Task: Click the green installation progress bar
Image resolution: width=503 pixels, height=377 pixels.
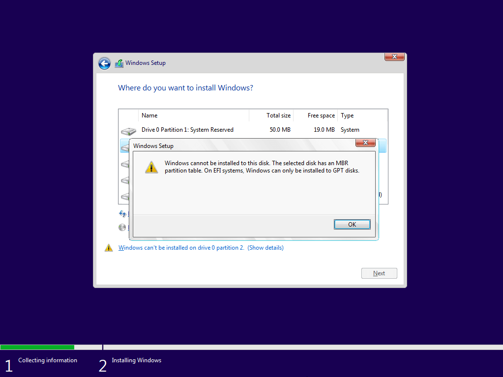Action: (x=37, y=347)
